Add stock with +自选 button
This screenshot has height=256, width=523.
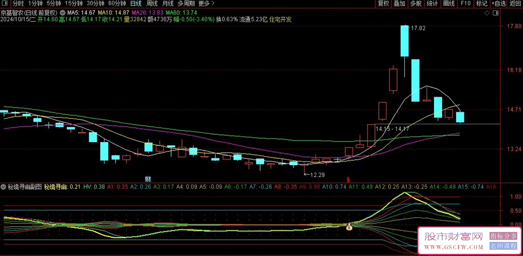498,4
